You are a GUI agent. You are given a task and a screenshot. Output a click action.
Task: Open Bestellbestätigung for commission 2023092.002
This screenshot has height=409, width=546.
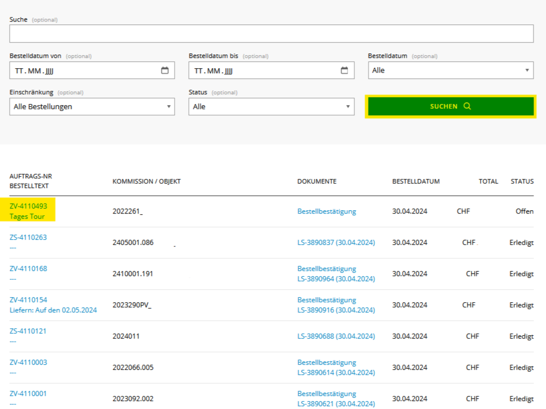pyautogui.click(x=326, y=394)
